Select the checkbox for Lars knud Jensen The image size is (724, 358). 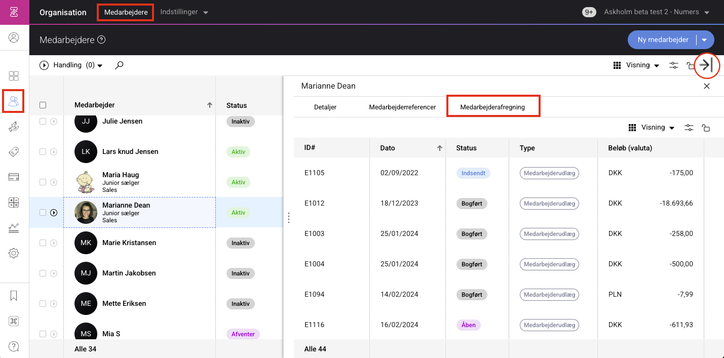43,152
